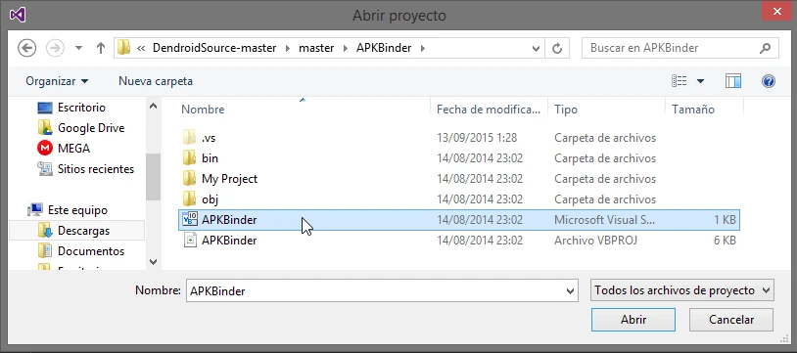Image resolution: width=797 pixels, height=353 pixels.
Task: Click the My Project folder icon
Action: click(189, 178)
